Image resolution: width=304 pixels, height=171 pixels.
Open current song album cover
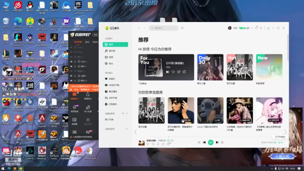point(141,142)
